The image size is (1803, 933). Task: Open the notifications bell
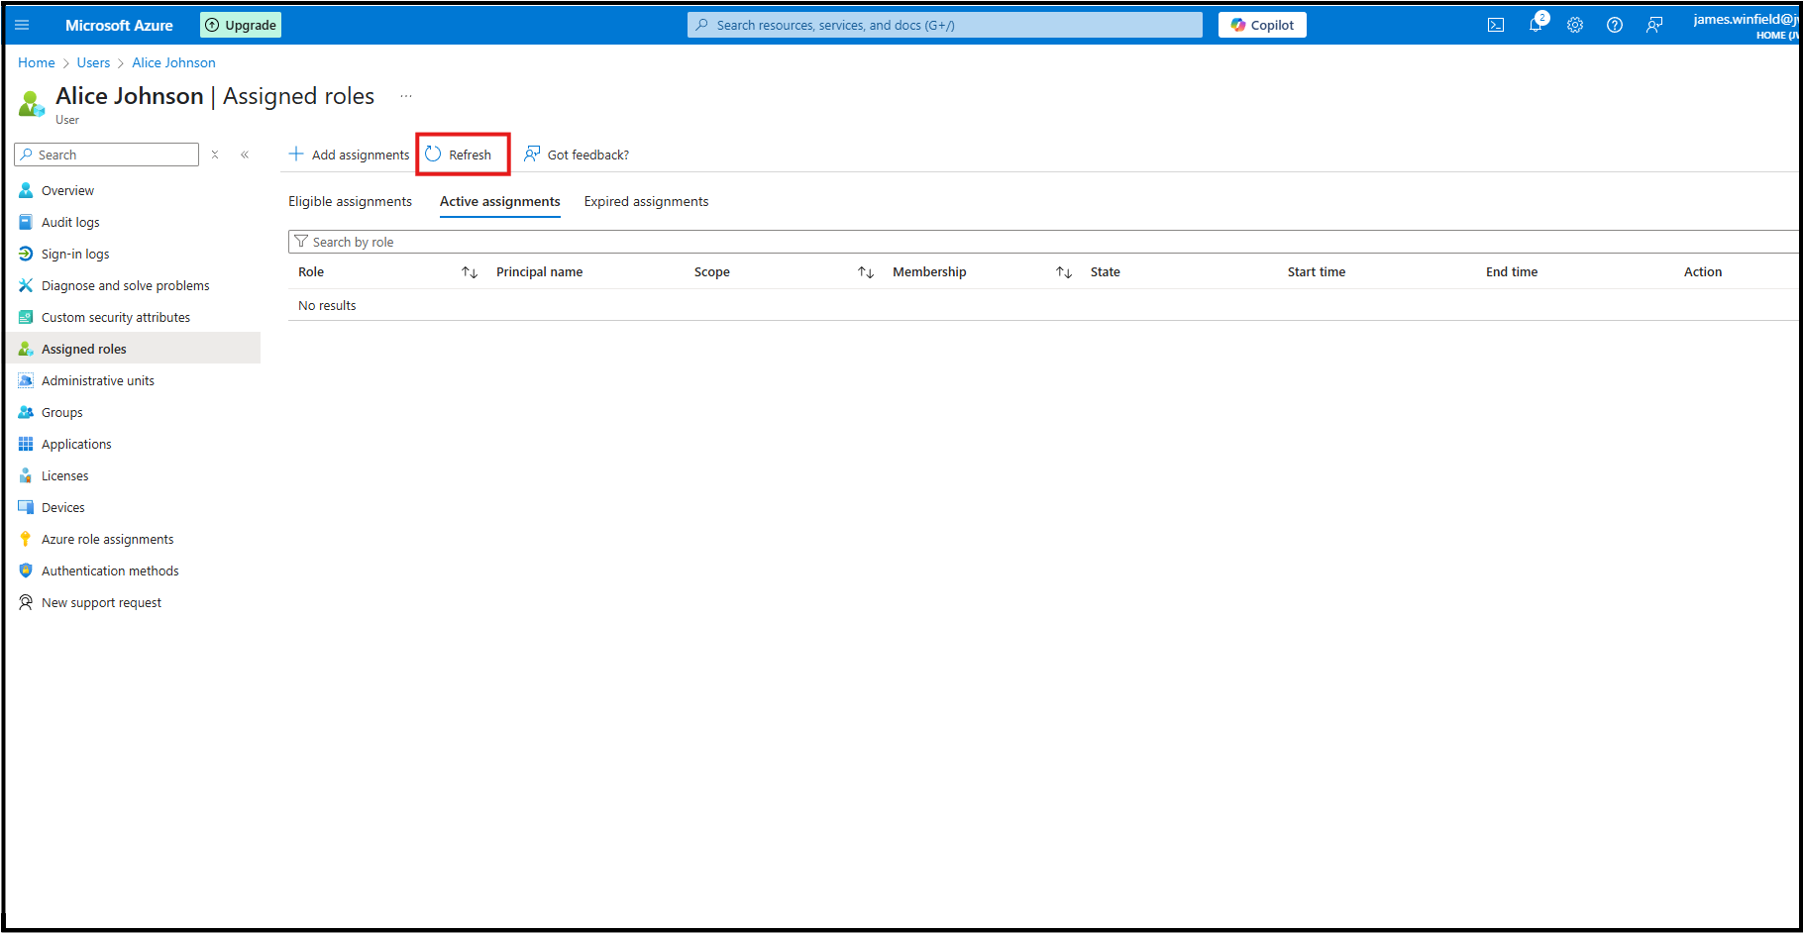tap(1536, 25)
